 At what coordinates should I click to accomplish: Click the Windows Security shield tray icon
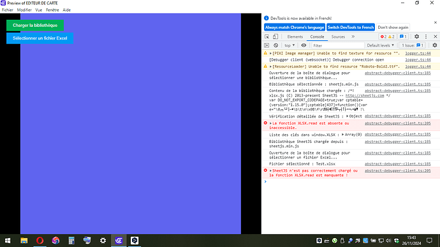(x=397, y=241)
